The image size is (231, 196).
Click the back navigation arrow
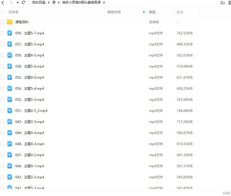pos(3,2)
